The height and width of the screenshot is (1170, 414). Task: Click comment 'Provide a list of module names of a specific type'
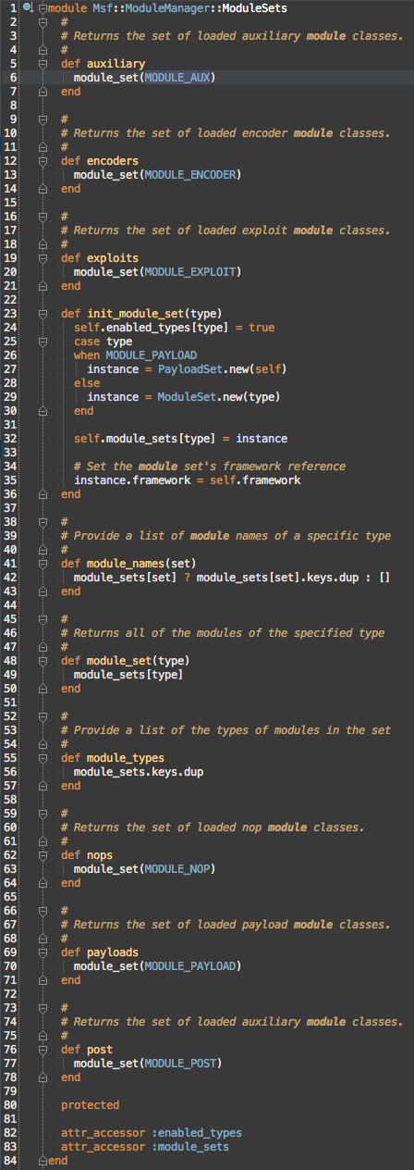coord(225,536)
